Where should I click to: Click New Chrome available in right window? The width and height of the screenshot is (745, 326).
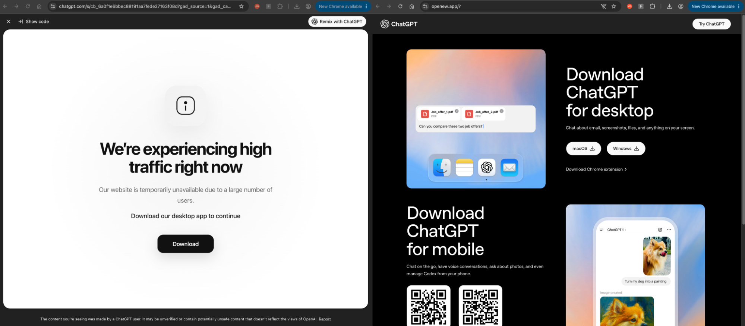click(716, 6)
